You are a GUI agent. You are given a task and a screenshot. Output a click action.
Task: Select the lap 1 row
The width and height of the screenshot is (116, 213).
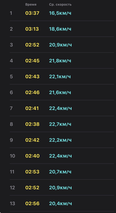click(62, 13)
